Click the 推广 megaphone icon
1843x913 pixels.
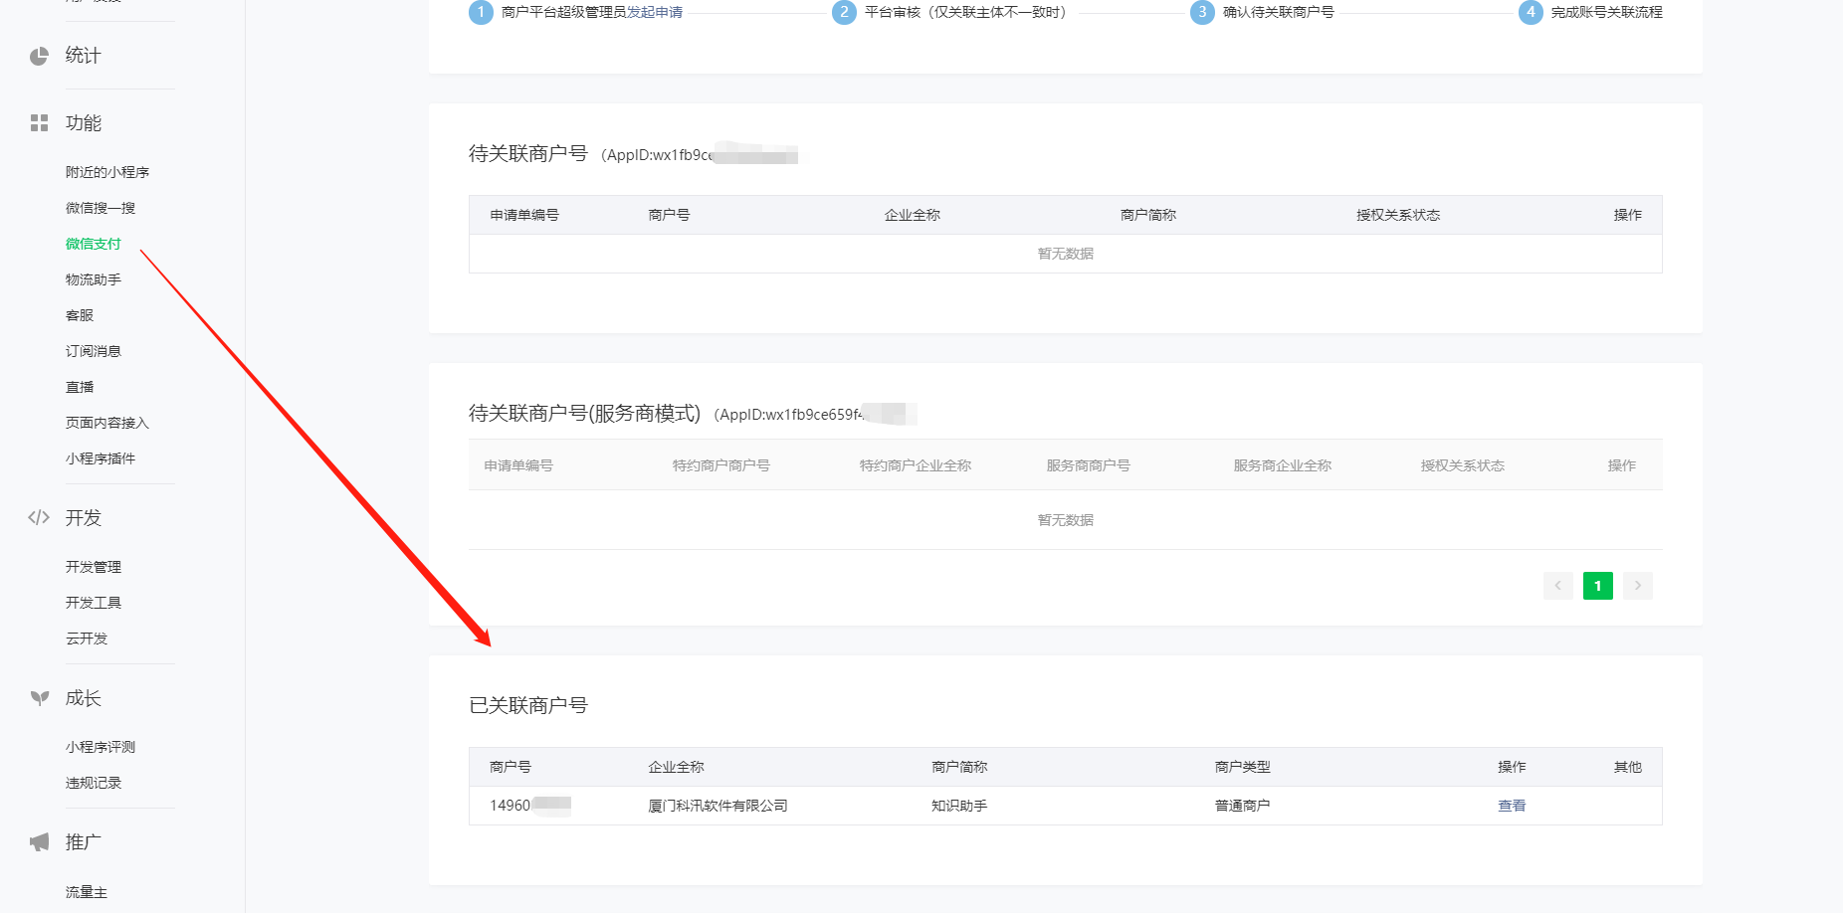point(39,842)
